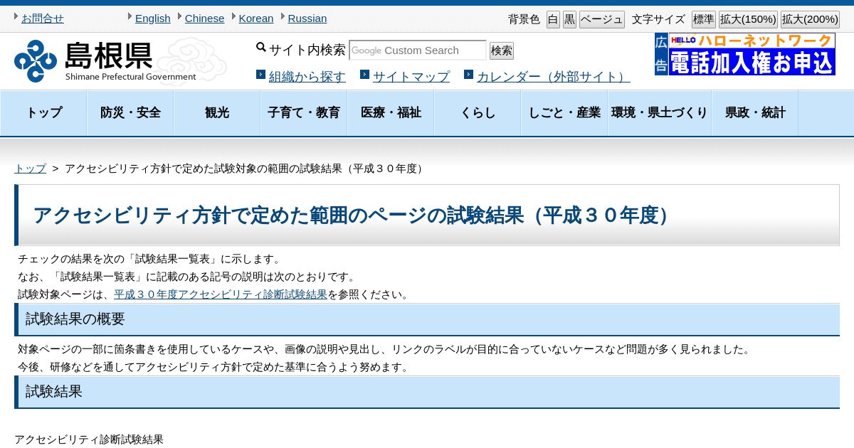Screen dimensions: 854x448
Task: Click the Shimane Prefecture logo
Action: pyautogui.click(x=105, y=61)
